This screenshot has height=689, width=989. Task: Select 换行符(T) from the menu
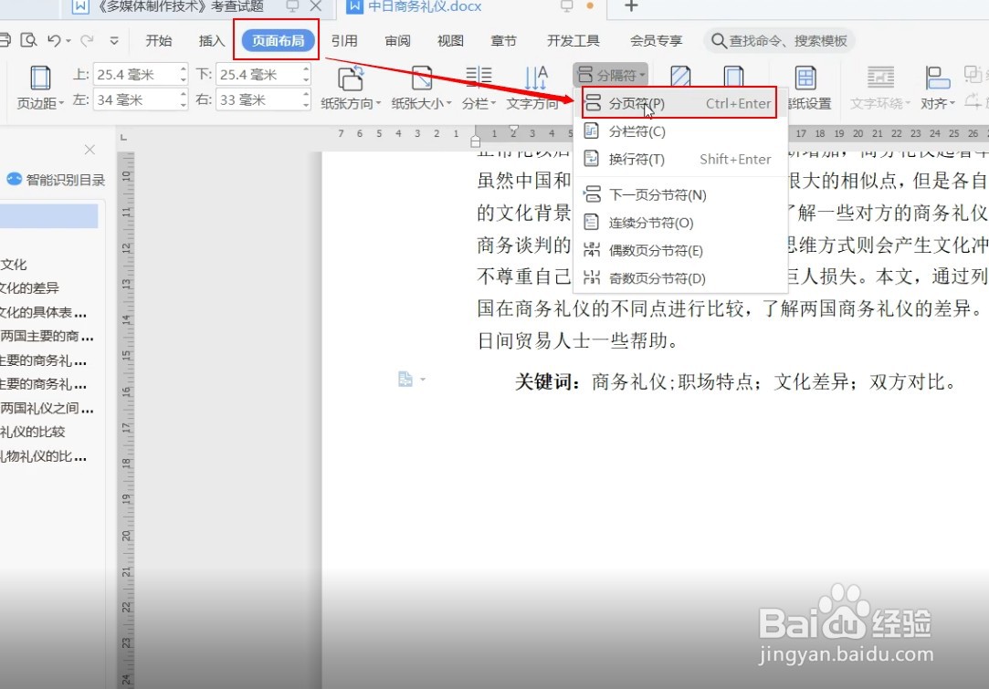(680, 159)
